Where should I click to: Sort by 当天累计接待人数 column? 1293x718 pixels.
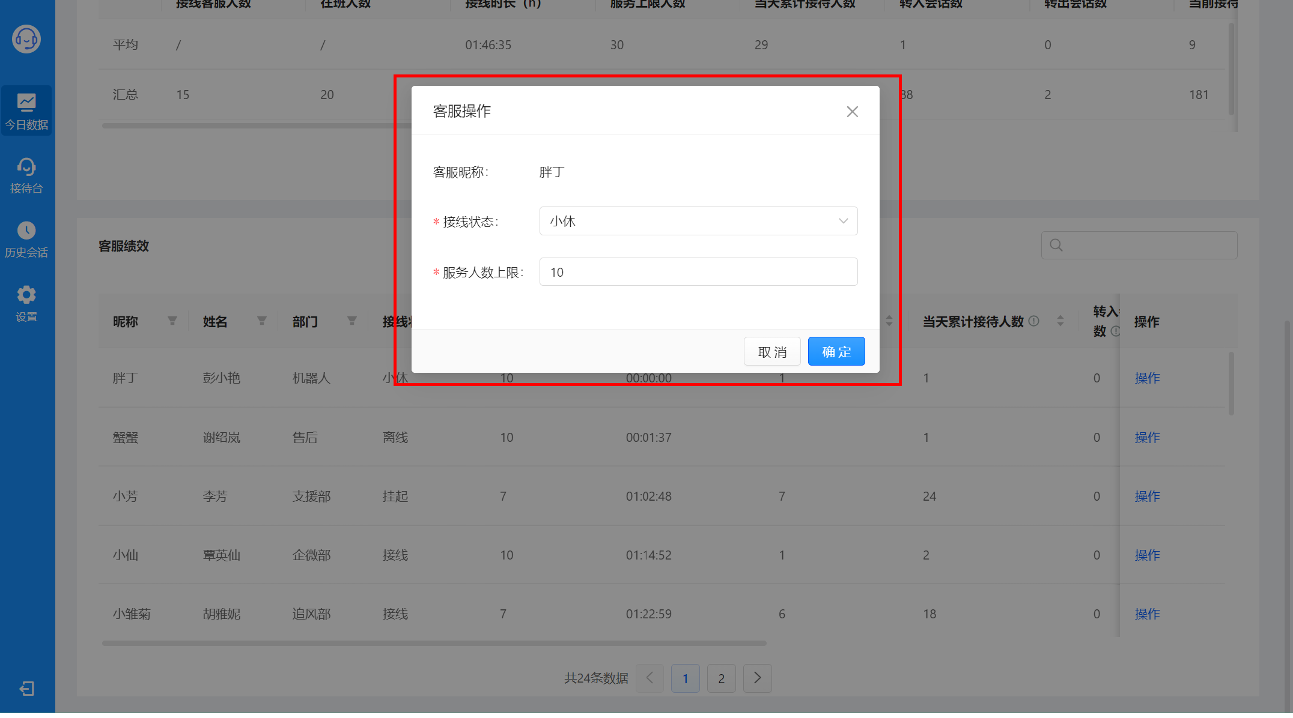pos(1060,321)
